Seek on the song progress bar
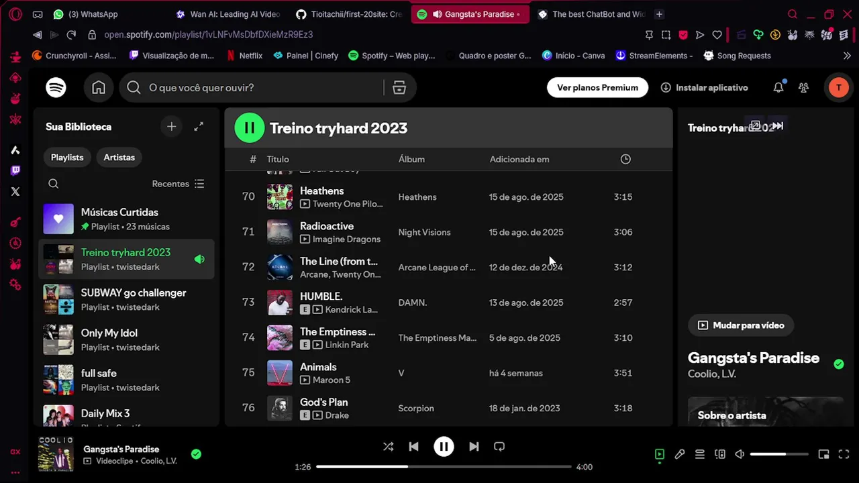The image size is (859, 483). [444, 467]
